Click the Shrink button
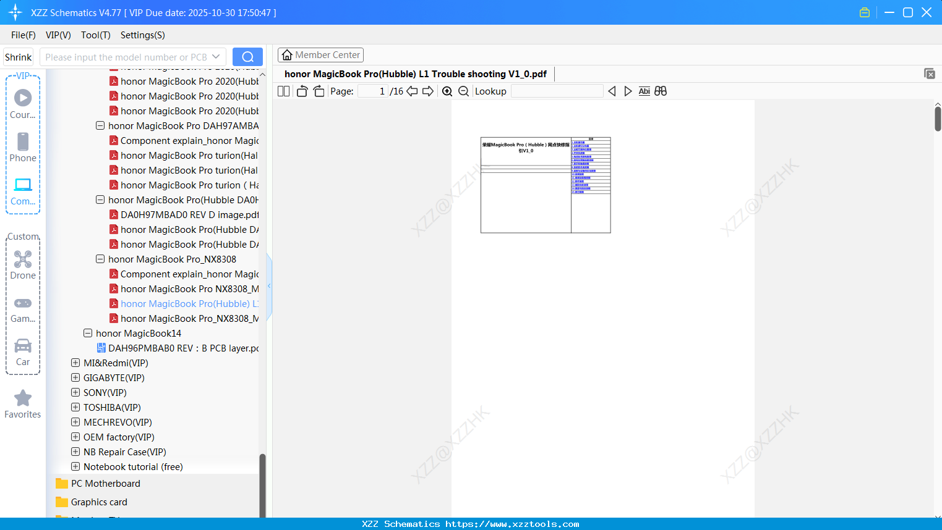This screenshot has width=942, height=530. [x=19, y=57]
